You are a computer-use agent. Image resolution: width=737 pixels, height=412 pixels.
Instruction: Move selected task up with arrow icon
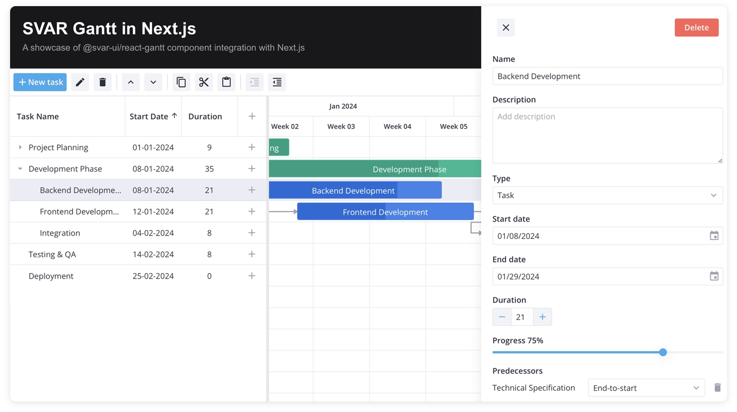tap(130, 82)
